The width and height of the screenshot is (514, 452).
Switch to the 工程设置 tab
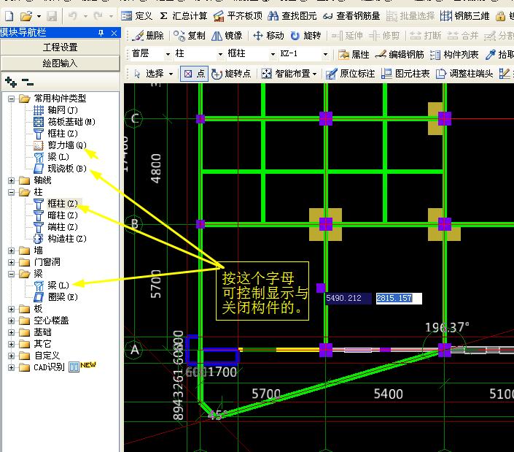60,47
